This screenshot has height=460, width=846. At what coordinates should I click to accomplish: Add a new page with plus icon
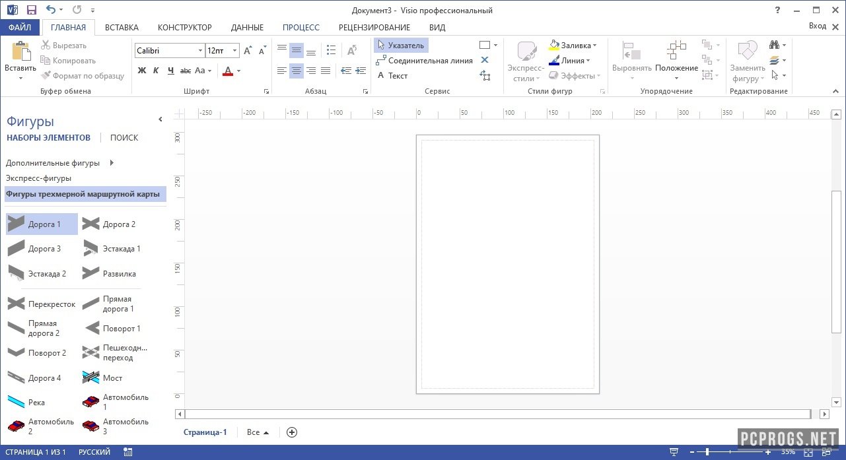[292, 432]
